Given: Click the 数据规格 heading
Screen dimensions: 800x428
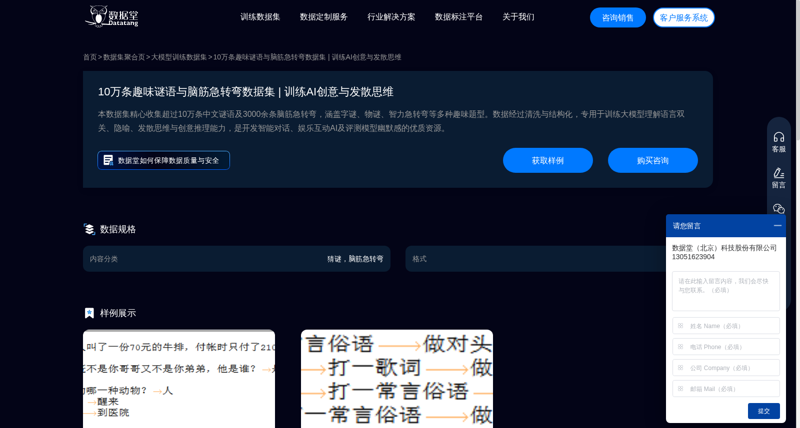Looking at the screenshot, I should click(x=118, y=229).
